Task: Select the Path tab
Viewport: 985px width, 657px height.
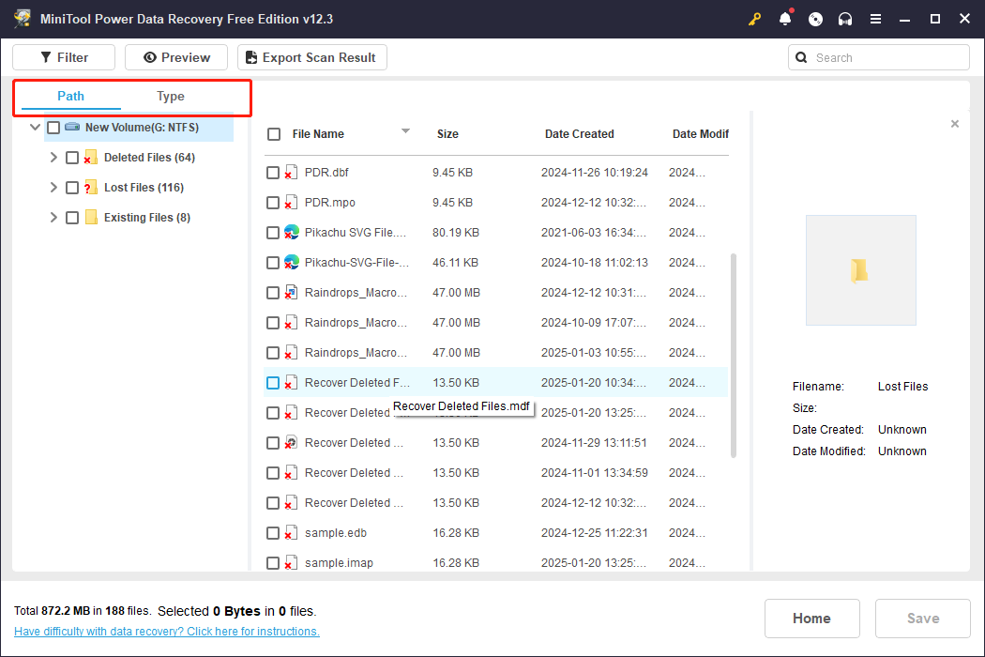Action: click(69, 96)
